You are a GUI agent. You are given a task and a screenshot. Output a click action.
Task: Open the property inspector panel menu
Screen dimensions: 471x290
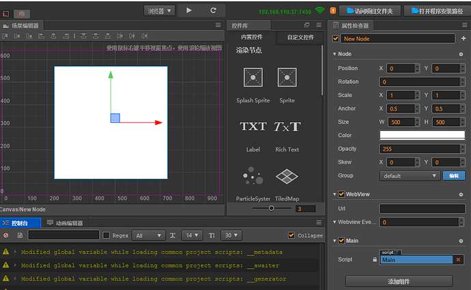464,25
